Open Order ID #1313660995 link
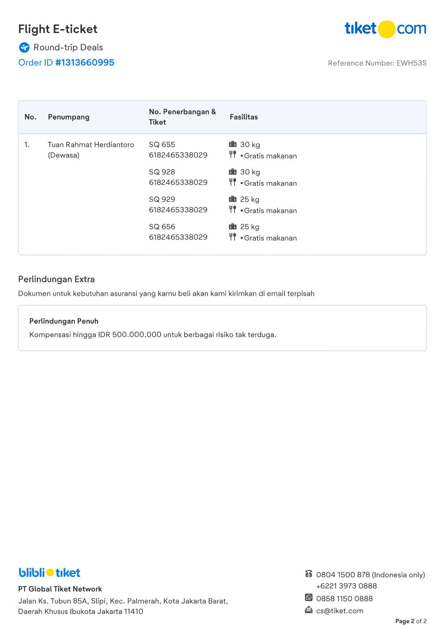This screenshot has height=630, width=445. [x=66, y=62]
